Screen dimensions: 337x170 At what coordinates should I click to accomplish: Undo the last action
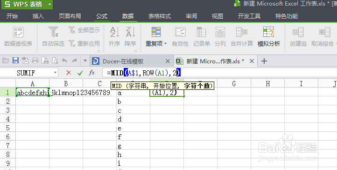(x=64, y=61)
